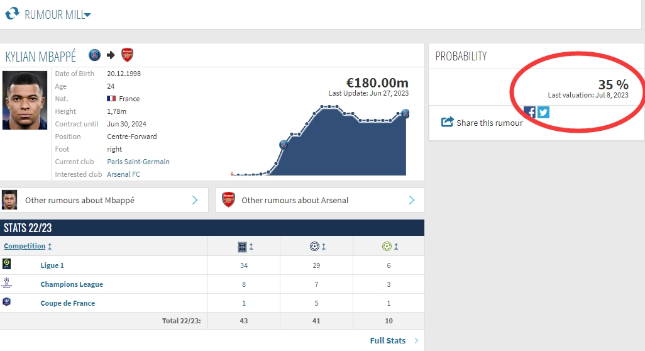Screen dimensions: 645x351
Task: Click the 1 Coupe de France appearances value
Action: (244, 303)
